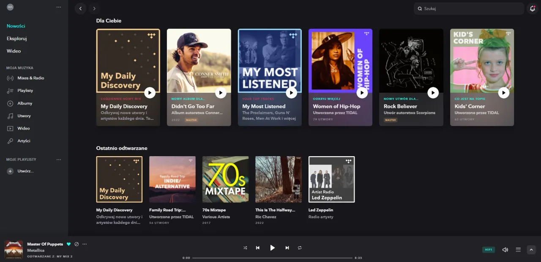Open Artyści via its sidebar icon
This screenshot has width=541, height=262.
pyautogui.click(x=9, y=141)
